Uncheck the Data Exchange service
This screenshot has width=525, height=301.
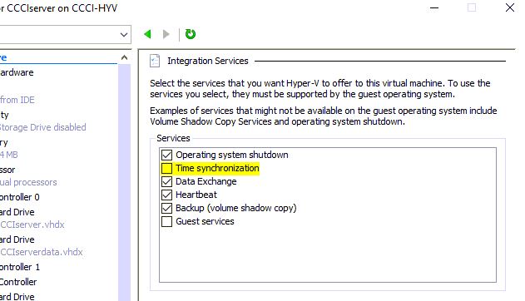click(166, 181)
